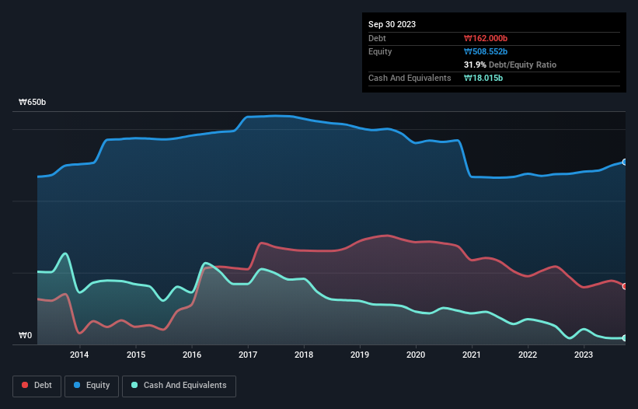Image resolution: width=638 pixels, height=409 pixels.
Task: Click the teal dot in Cash legend
Action: [134, 385]
